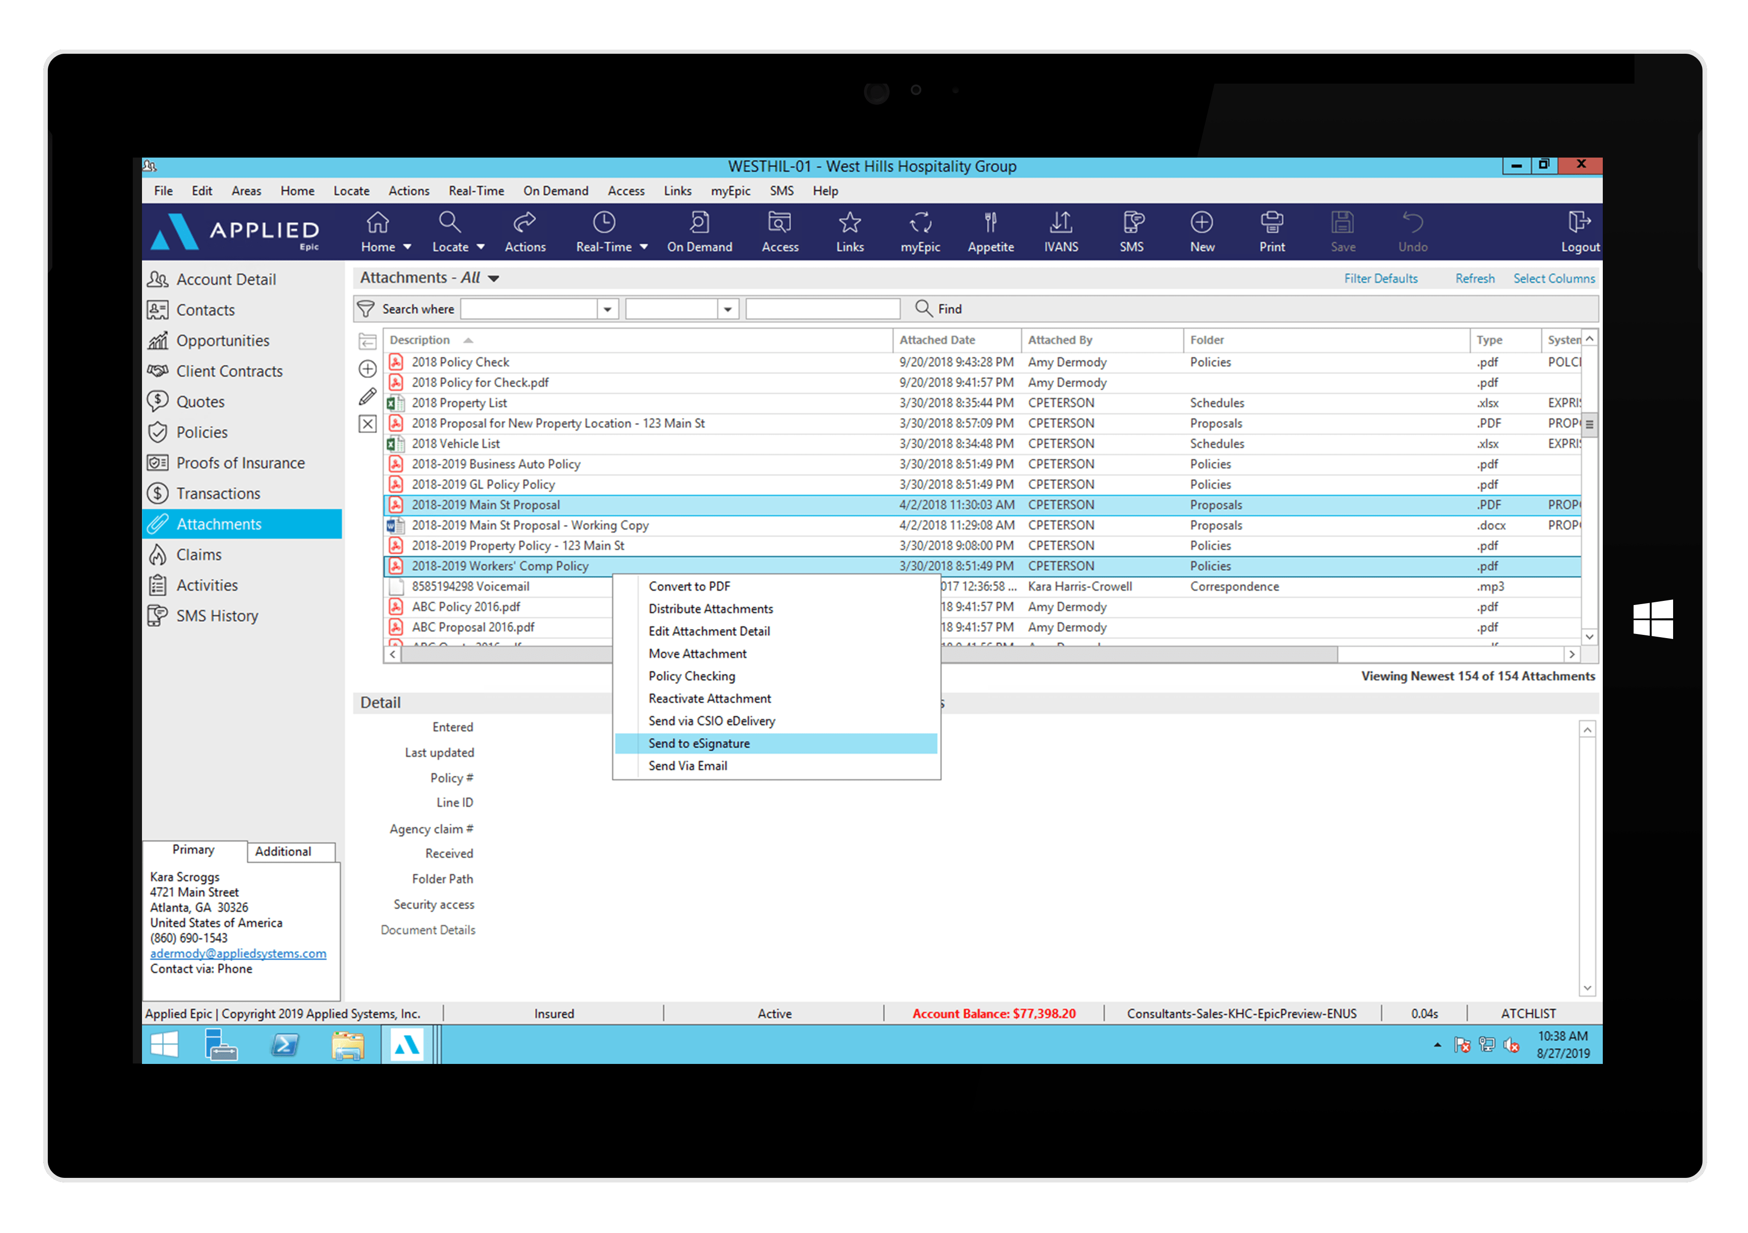
Task: Expand the Attachments - All view dropdown
Action: tap(494, 278)
